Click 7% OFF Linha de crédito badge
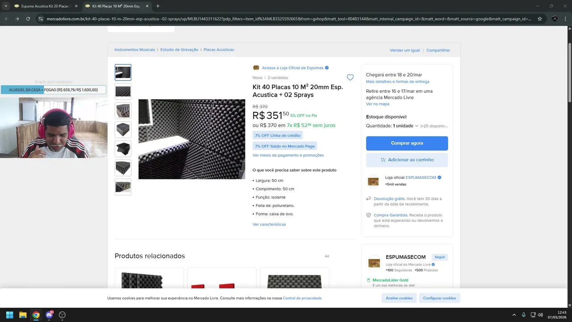 278,135
